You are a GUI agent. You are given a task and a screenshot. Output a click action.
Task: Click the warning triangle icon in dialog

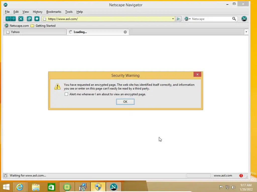(x=57, y=86)
